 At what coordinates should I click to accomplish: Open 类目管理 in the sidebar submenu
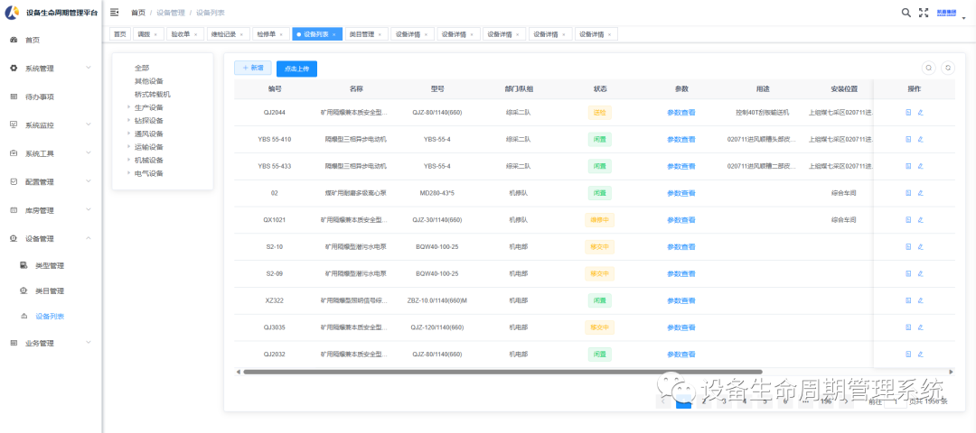pyautogui.click(x=49, y=290)
